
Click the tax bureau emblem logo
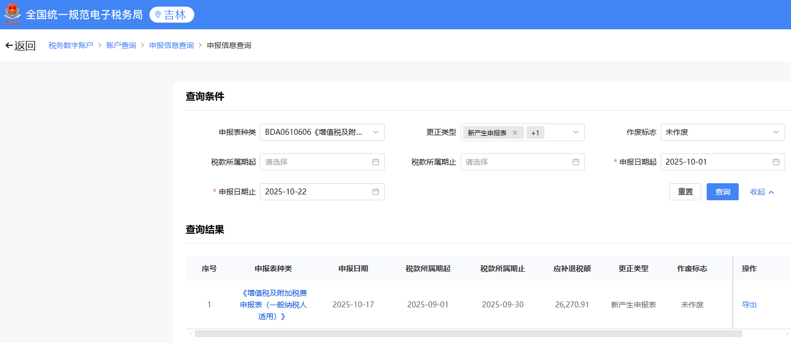pos(12,14)
